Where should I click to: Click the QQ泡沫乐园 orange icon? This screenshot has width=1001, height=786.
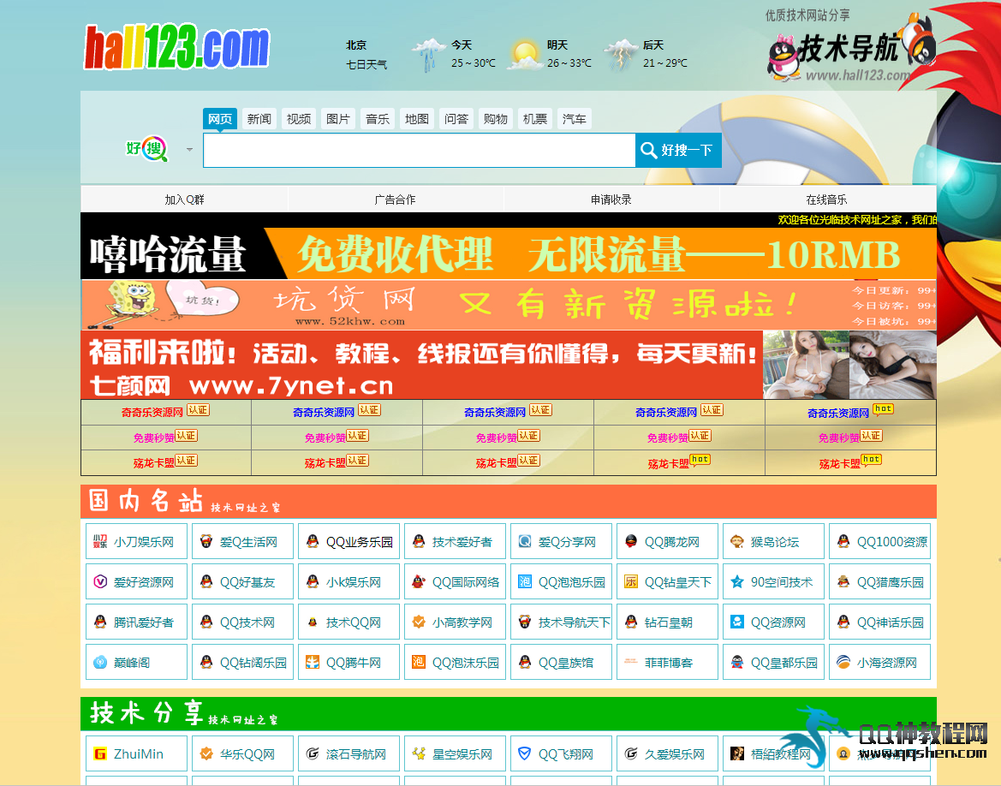pyautogui.click(x=419, y=662)
